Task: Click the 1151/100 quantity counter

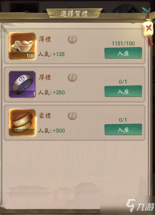Action: tap(123, 43)
